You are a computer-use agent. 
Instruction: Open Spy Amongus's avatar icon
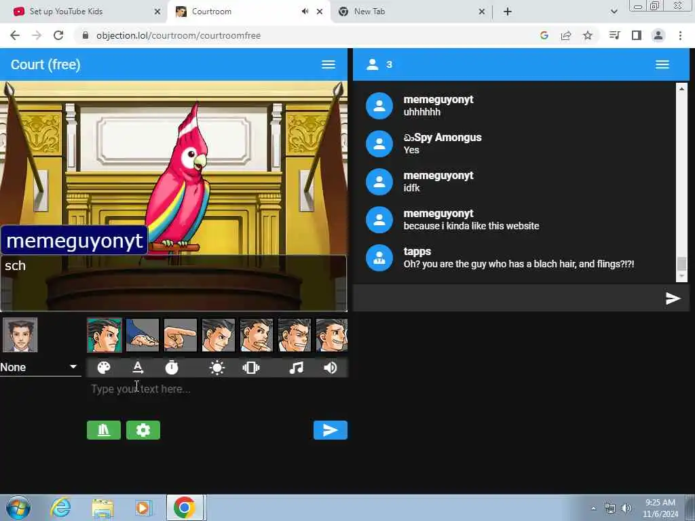click(379, 144)
